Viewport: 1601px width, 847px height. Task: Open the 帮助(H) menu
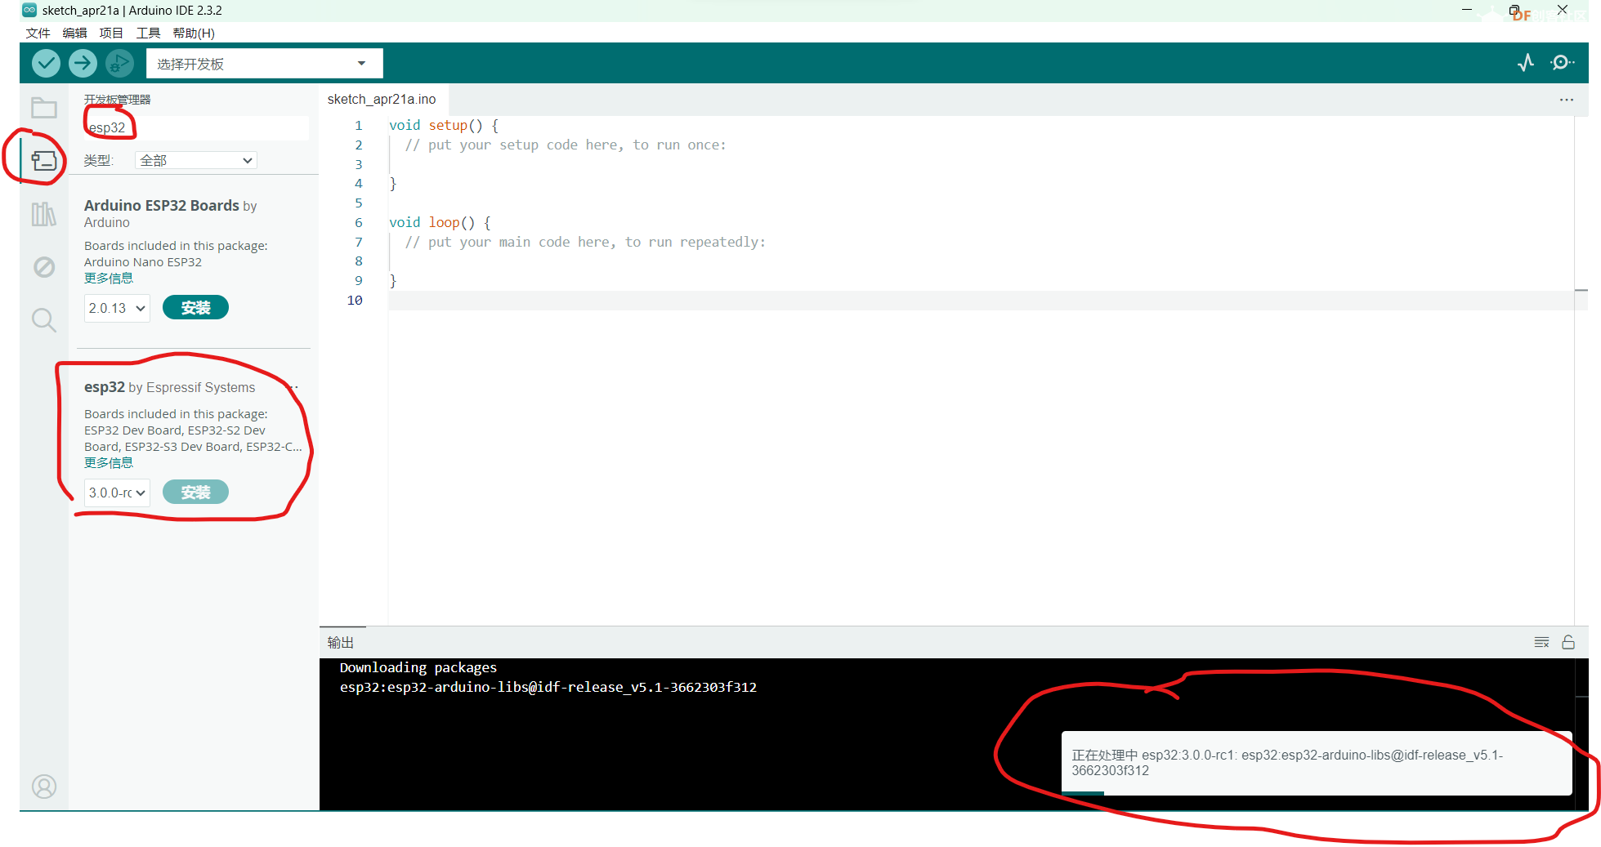coord(194,33)
